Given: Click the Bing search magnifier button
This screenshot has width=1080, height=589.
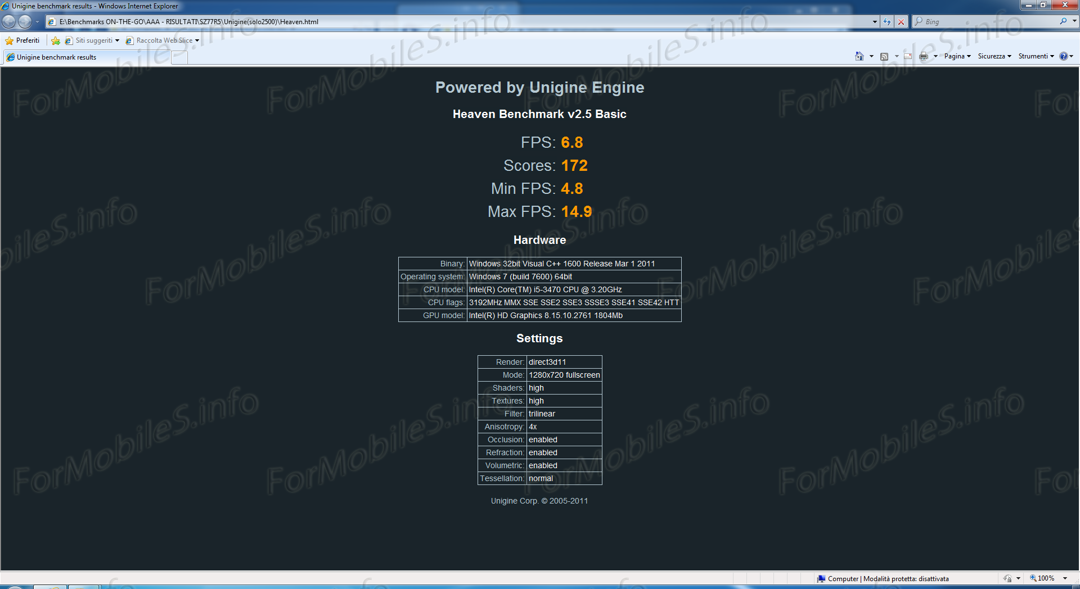Looking at the screenshot, I should pyautogui.click(x=1063, y=21).
